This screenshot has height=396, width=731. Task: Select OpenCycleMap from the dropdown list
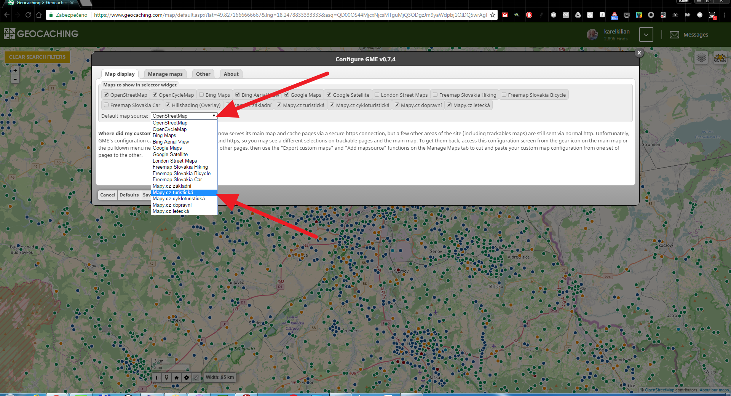pos(184,129)
